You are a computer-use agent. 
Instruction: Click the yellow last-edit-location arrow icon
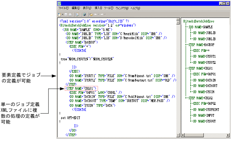tap(91, 14)
